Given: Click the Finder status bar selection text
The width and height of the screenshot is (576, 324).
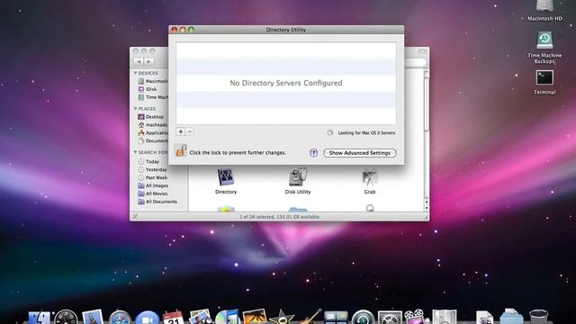Looking at the screenshot, I should [279, 217].
